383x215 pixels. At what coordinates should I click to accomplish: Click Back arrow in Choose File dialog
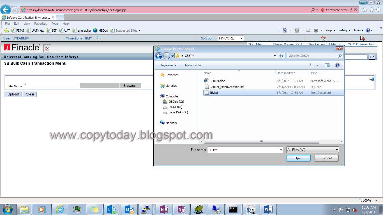159,56
